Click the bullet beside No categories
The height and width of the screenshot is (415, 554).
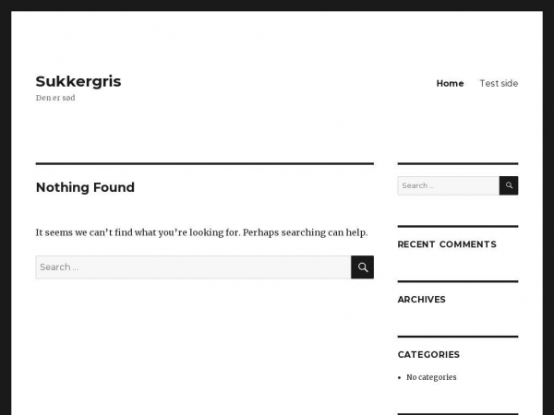(x=399, y=377)
